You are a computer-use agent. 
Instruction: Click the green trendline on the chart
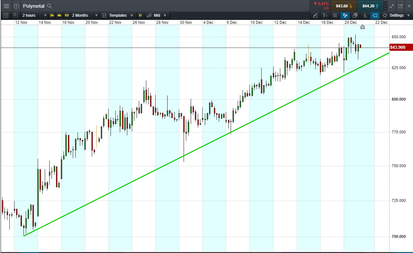coord(206,145)
